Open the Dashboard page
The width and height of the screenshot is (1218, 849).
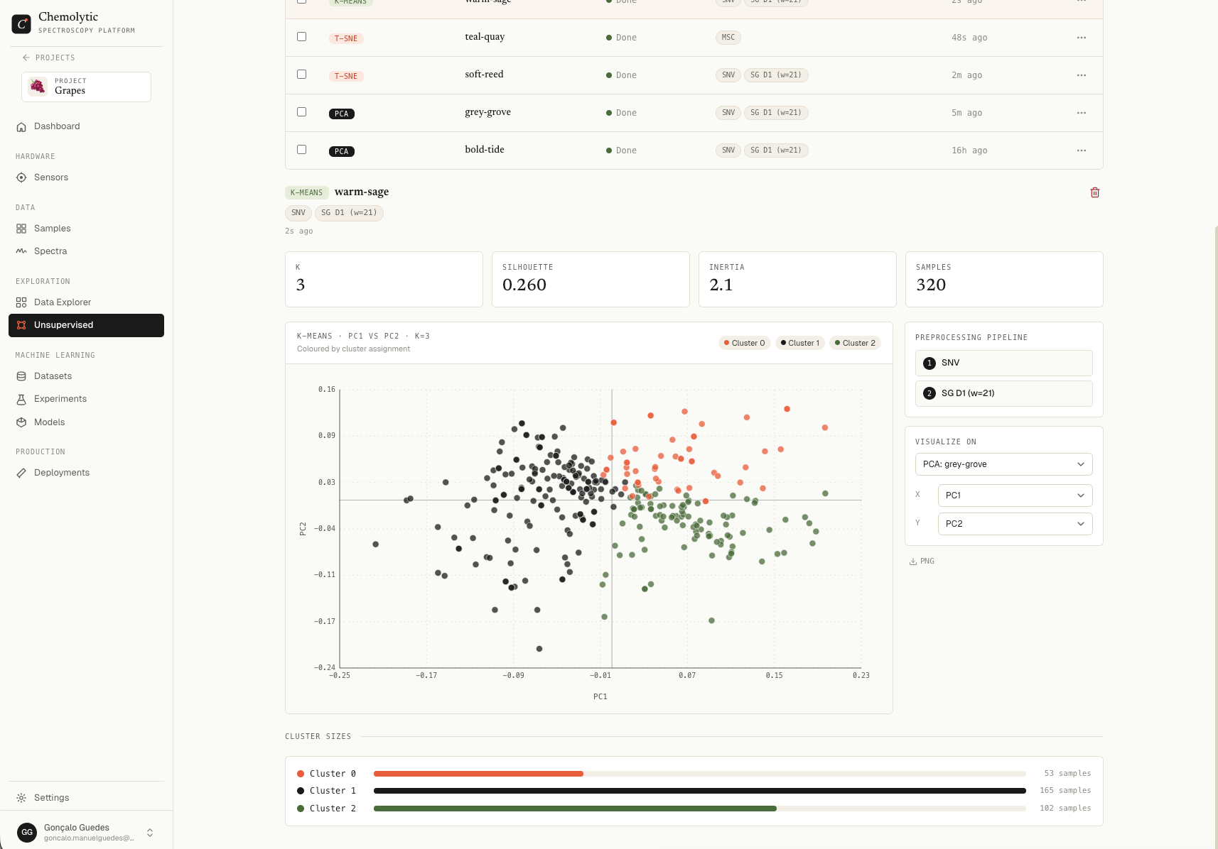pyautogui.click(x=86, y=126)
